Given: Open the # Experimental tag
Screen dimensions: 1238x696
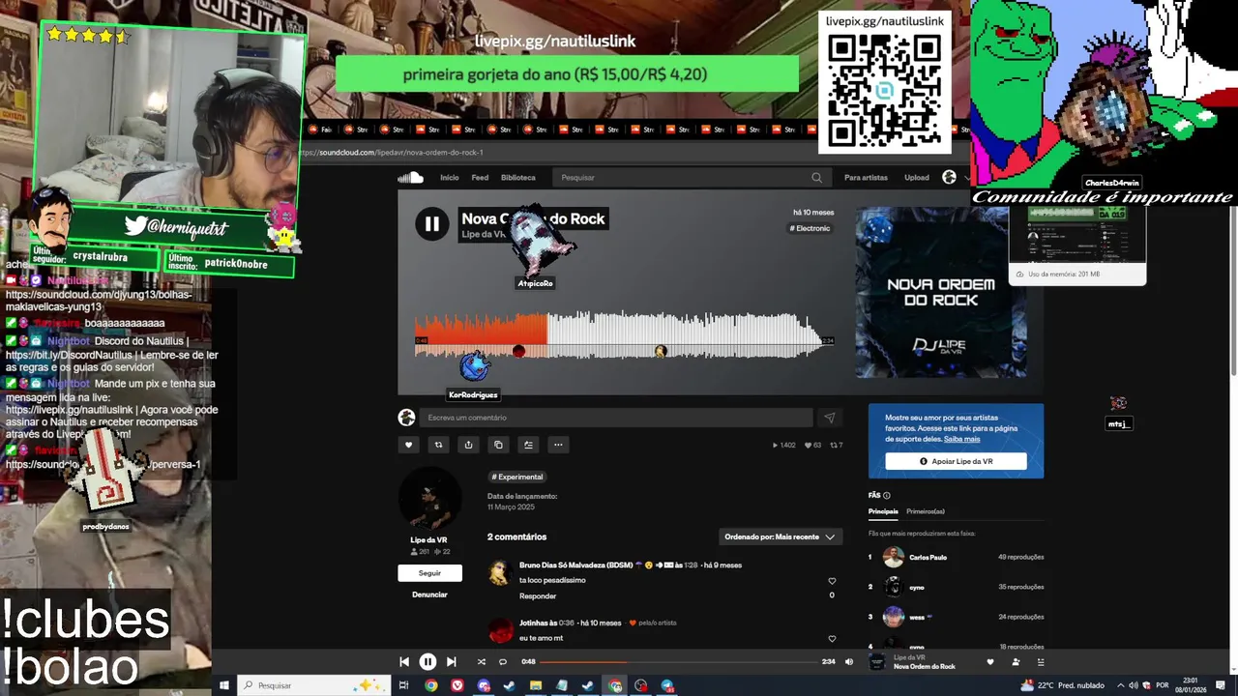Looking at the screenshot, I should point(517,477).
